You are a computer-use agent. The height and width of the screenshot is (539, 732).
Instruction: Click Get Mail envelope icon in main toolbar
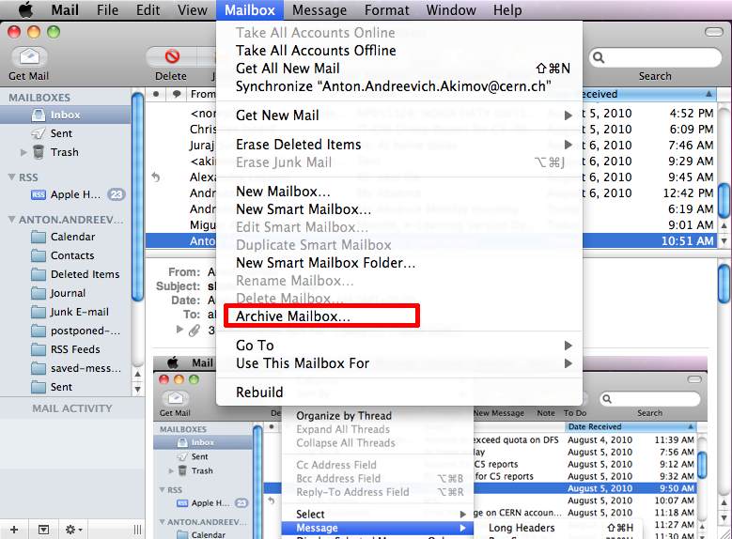click(30, 56)
